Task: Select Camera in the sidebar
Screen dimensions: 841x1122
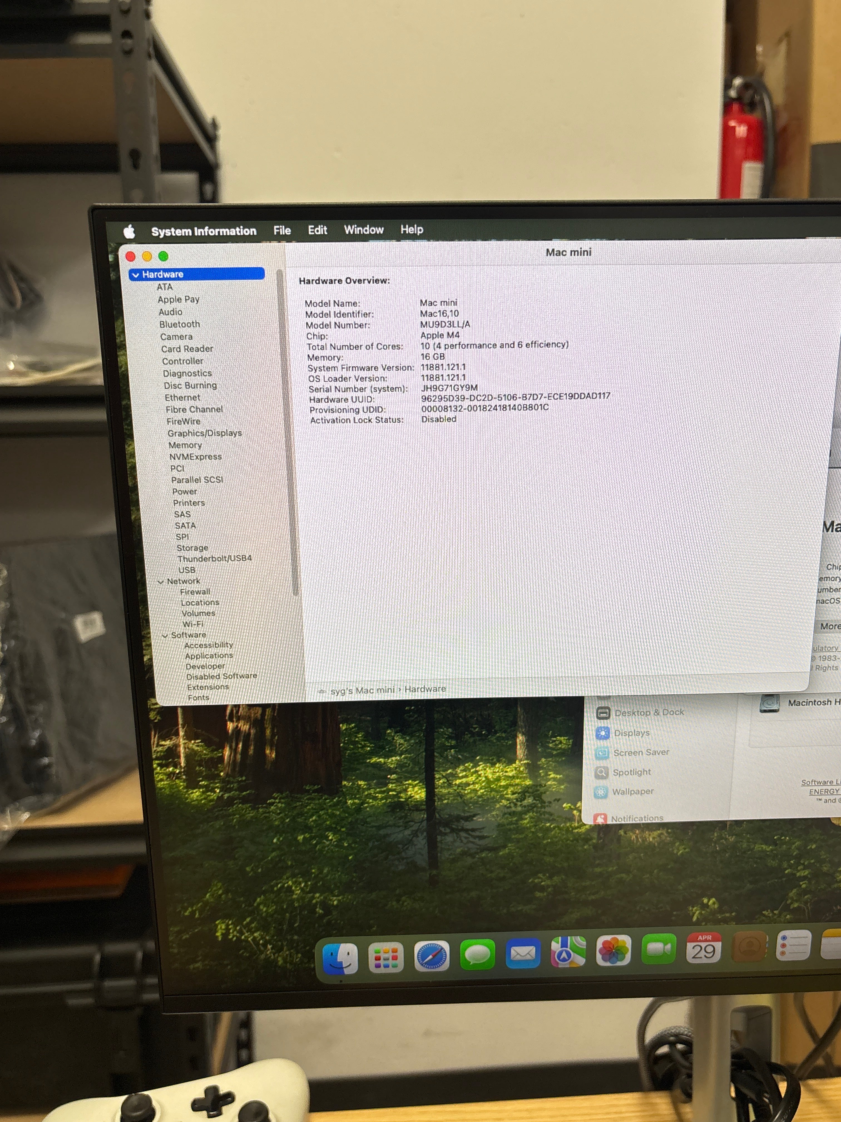Action: click(x=176, y=337)
